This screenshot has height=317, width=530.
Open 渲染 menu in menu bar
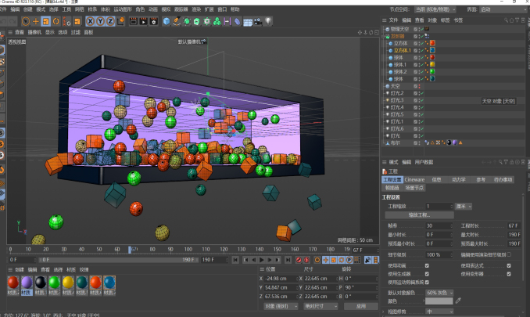point(196,9)
